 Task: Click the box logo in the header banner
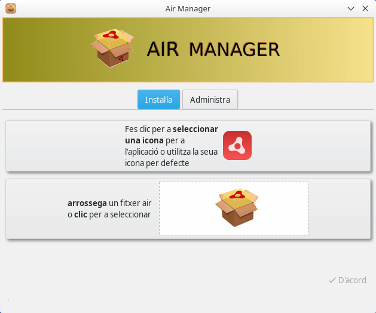pyautogui.click(x=112, y=48)
